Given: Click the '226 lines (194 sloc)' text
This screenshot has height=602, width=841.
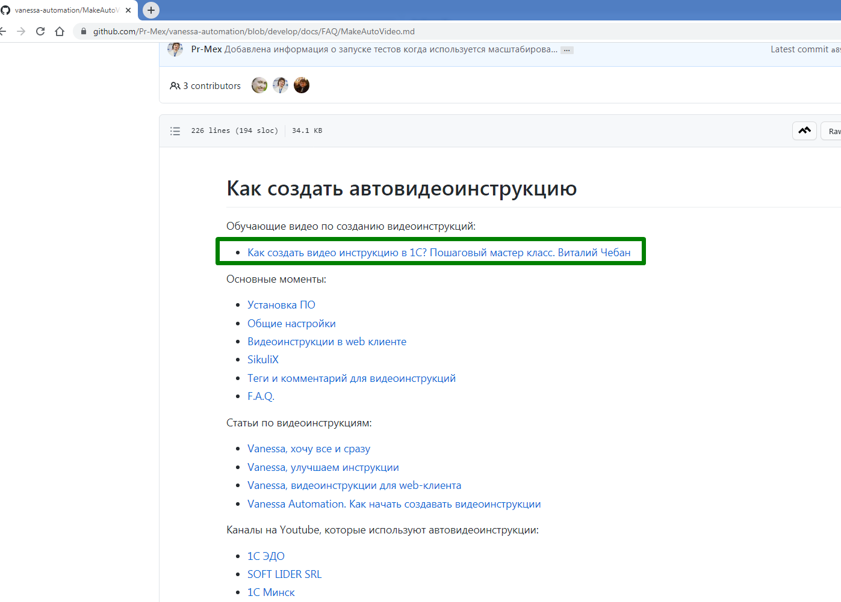Looking at the screenshot, I should tap(235, 131).
